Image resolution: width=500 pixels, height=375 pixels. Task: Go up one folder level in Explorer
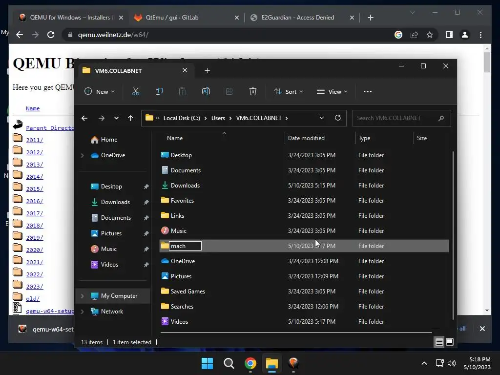130,118
